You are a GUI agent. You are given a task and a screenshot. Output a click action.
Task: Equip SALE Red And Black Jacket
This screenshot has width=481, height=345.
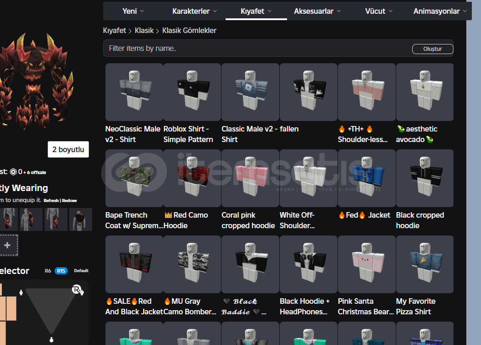(x=134, y=264)
